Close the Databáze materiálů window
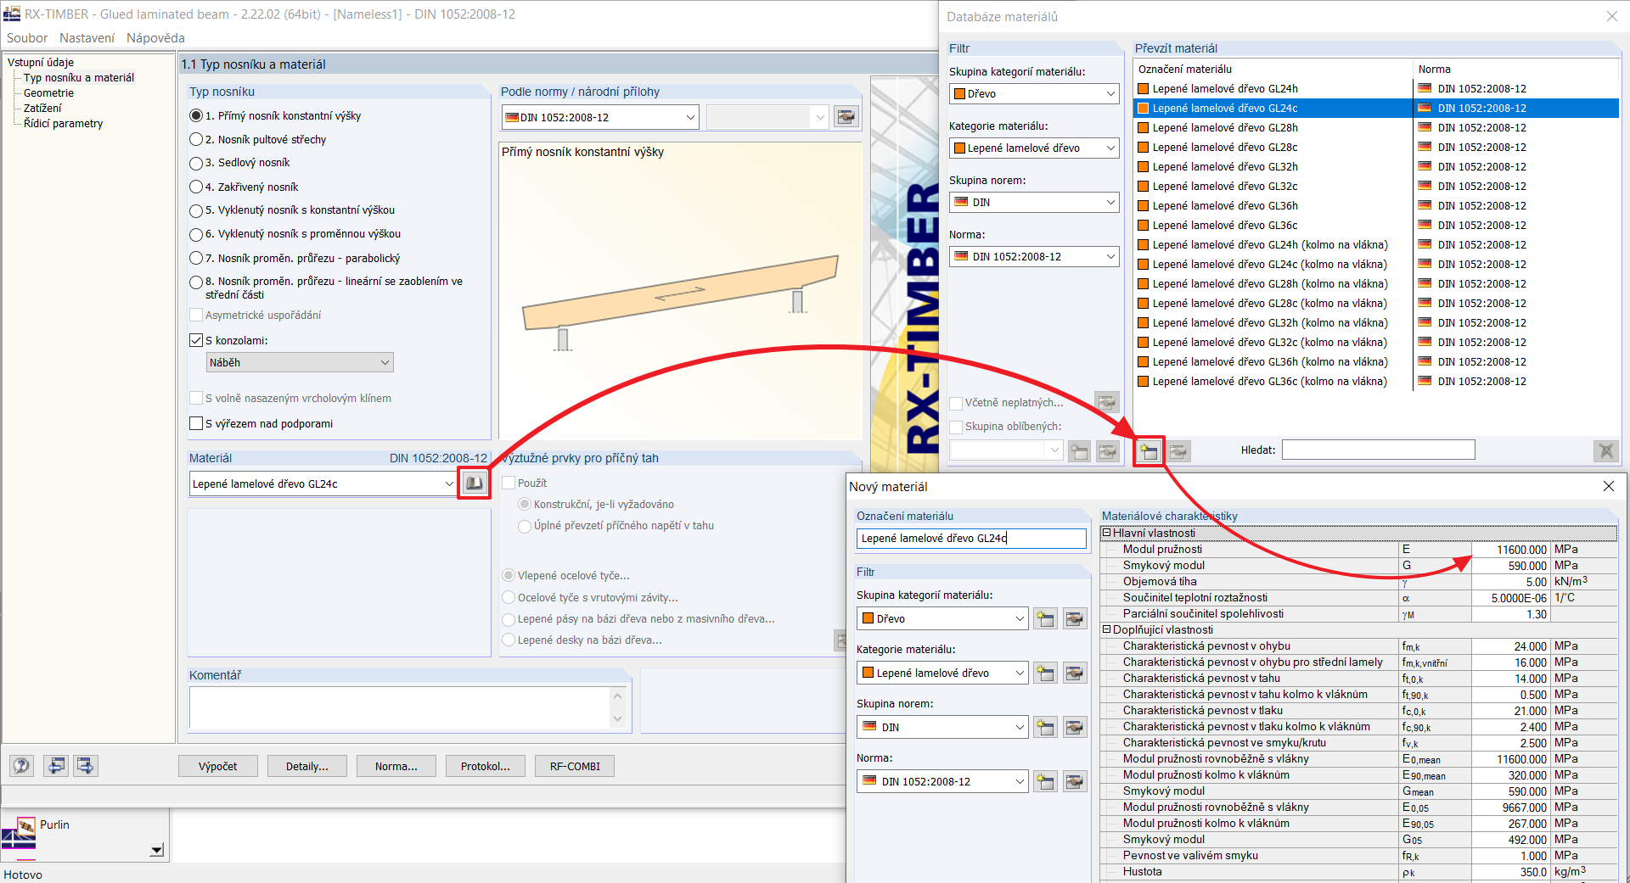1630x883 pixels. (1611, 16)
